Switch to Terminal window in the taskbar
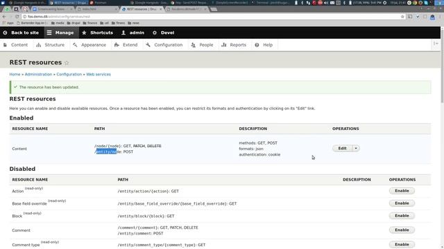 coord(271,3)
